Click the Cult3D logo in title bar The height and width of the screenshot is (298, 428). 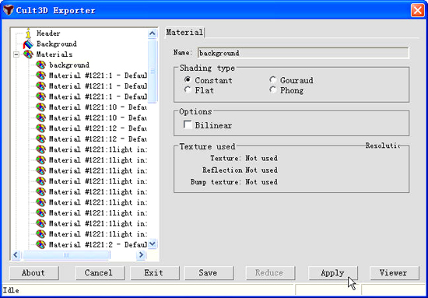[9, 10]
